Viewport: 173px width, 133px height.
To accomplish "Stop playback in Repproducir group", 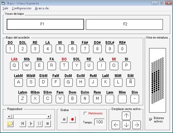I will [48, 124].
